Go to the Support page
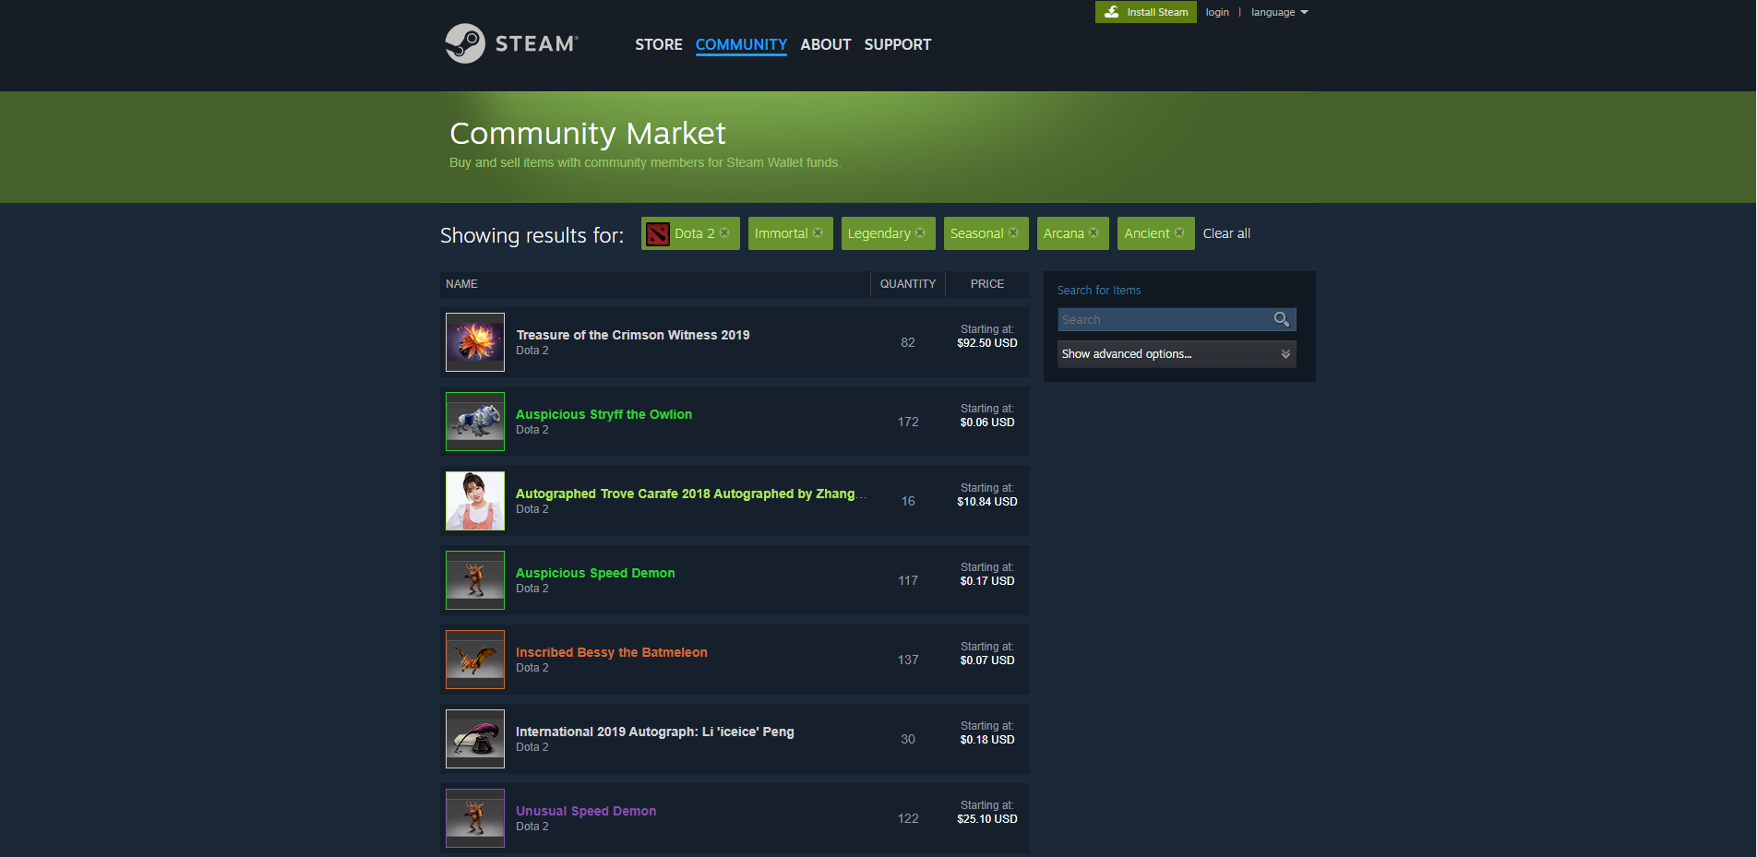The image size is (1757, 857). point(897,44)
